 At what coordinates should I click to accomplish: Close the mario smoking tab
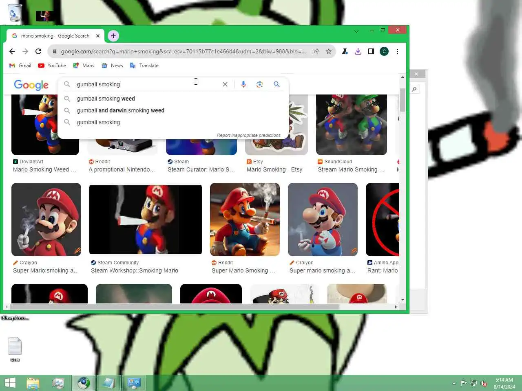click(98, 36)
